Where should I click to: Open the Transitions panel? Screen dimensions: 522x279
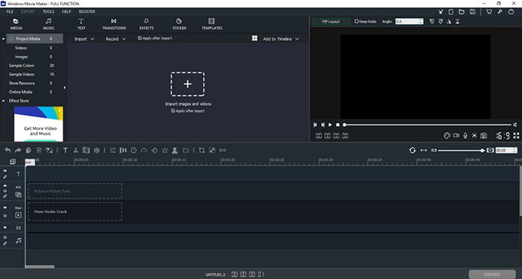[x=114, y=24]
